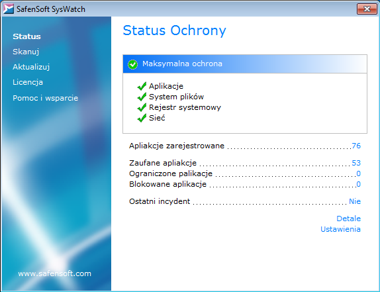Open the Status section in sidebar

click(x=26, y=36)
